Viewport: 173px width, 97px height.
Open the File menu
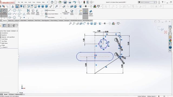(19, 2)
